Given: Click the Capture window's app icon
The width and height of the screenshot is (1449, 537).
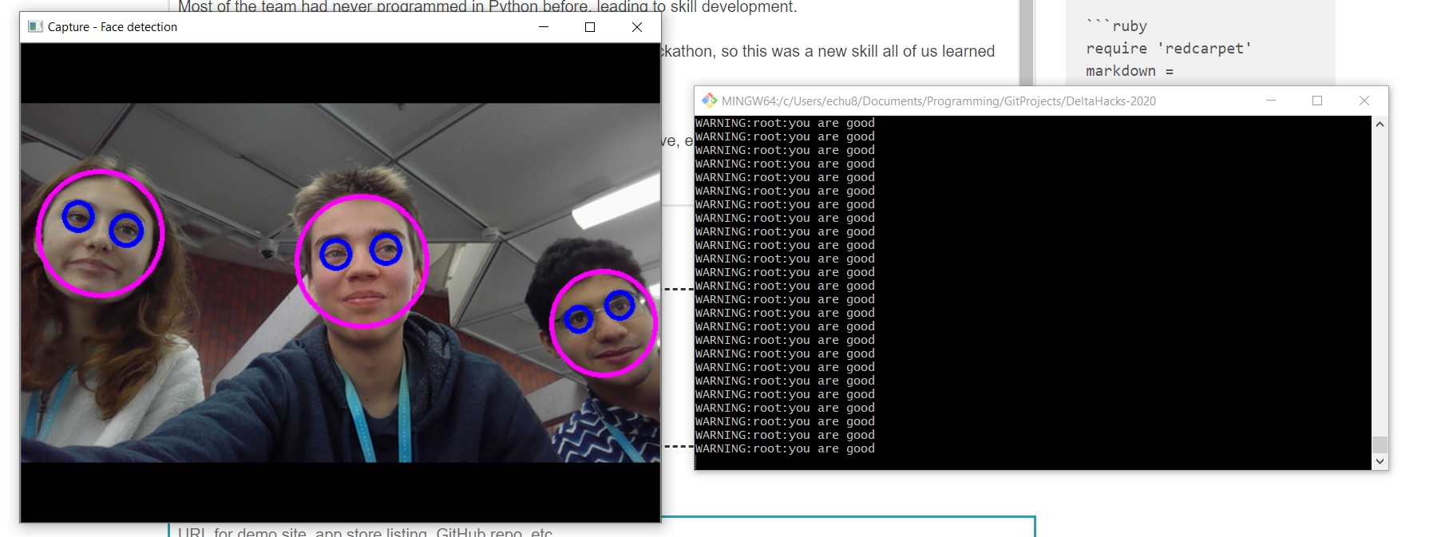Looking at the screenshot, I should point(35,26).
